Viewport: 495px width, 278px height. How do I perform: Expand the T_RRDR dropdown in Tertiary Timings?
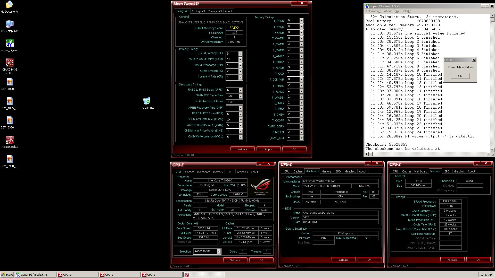[x=301, y=21]
